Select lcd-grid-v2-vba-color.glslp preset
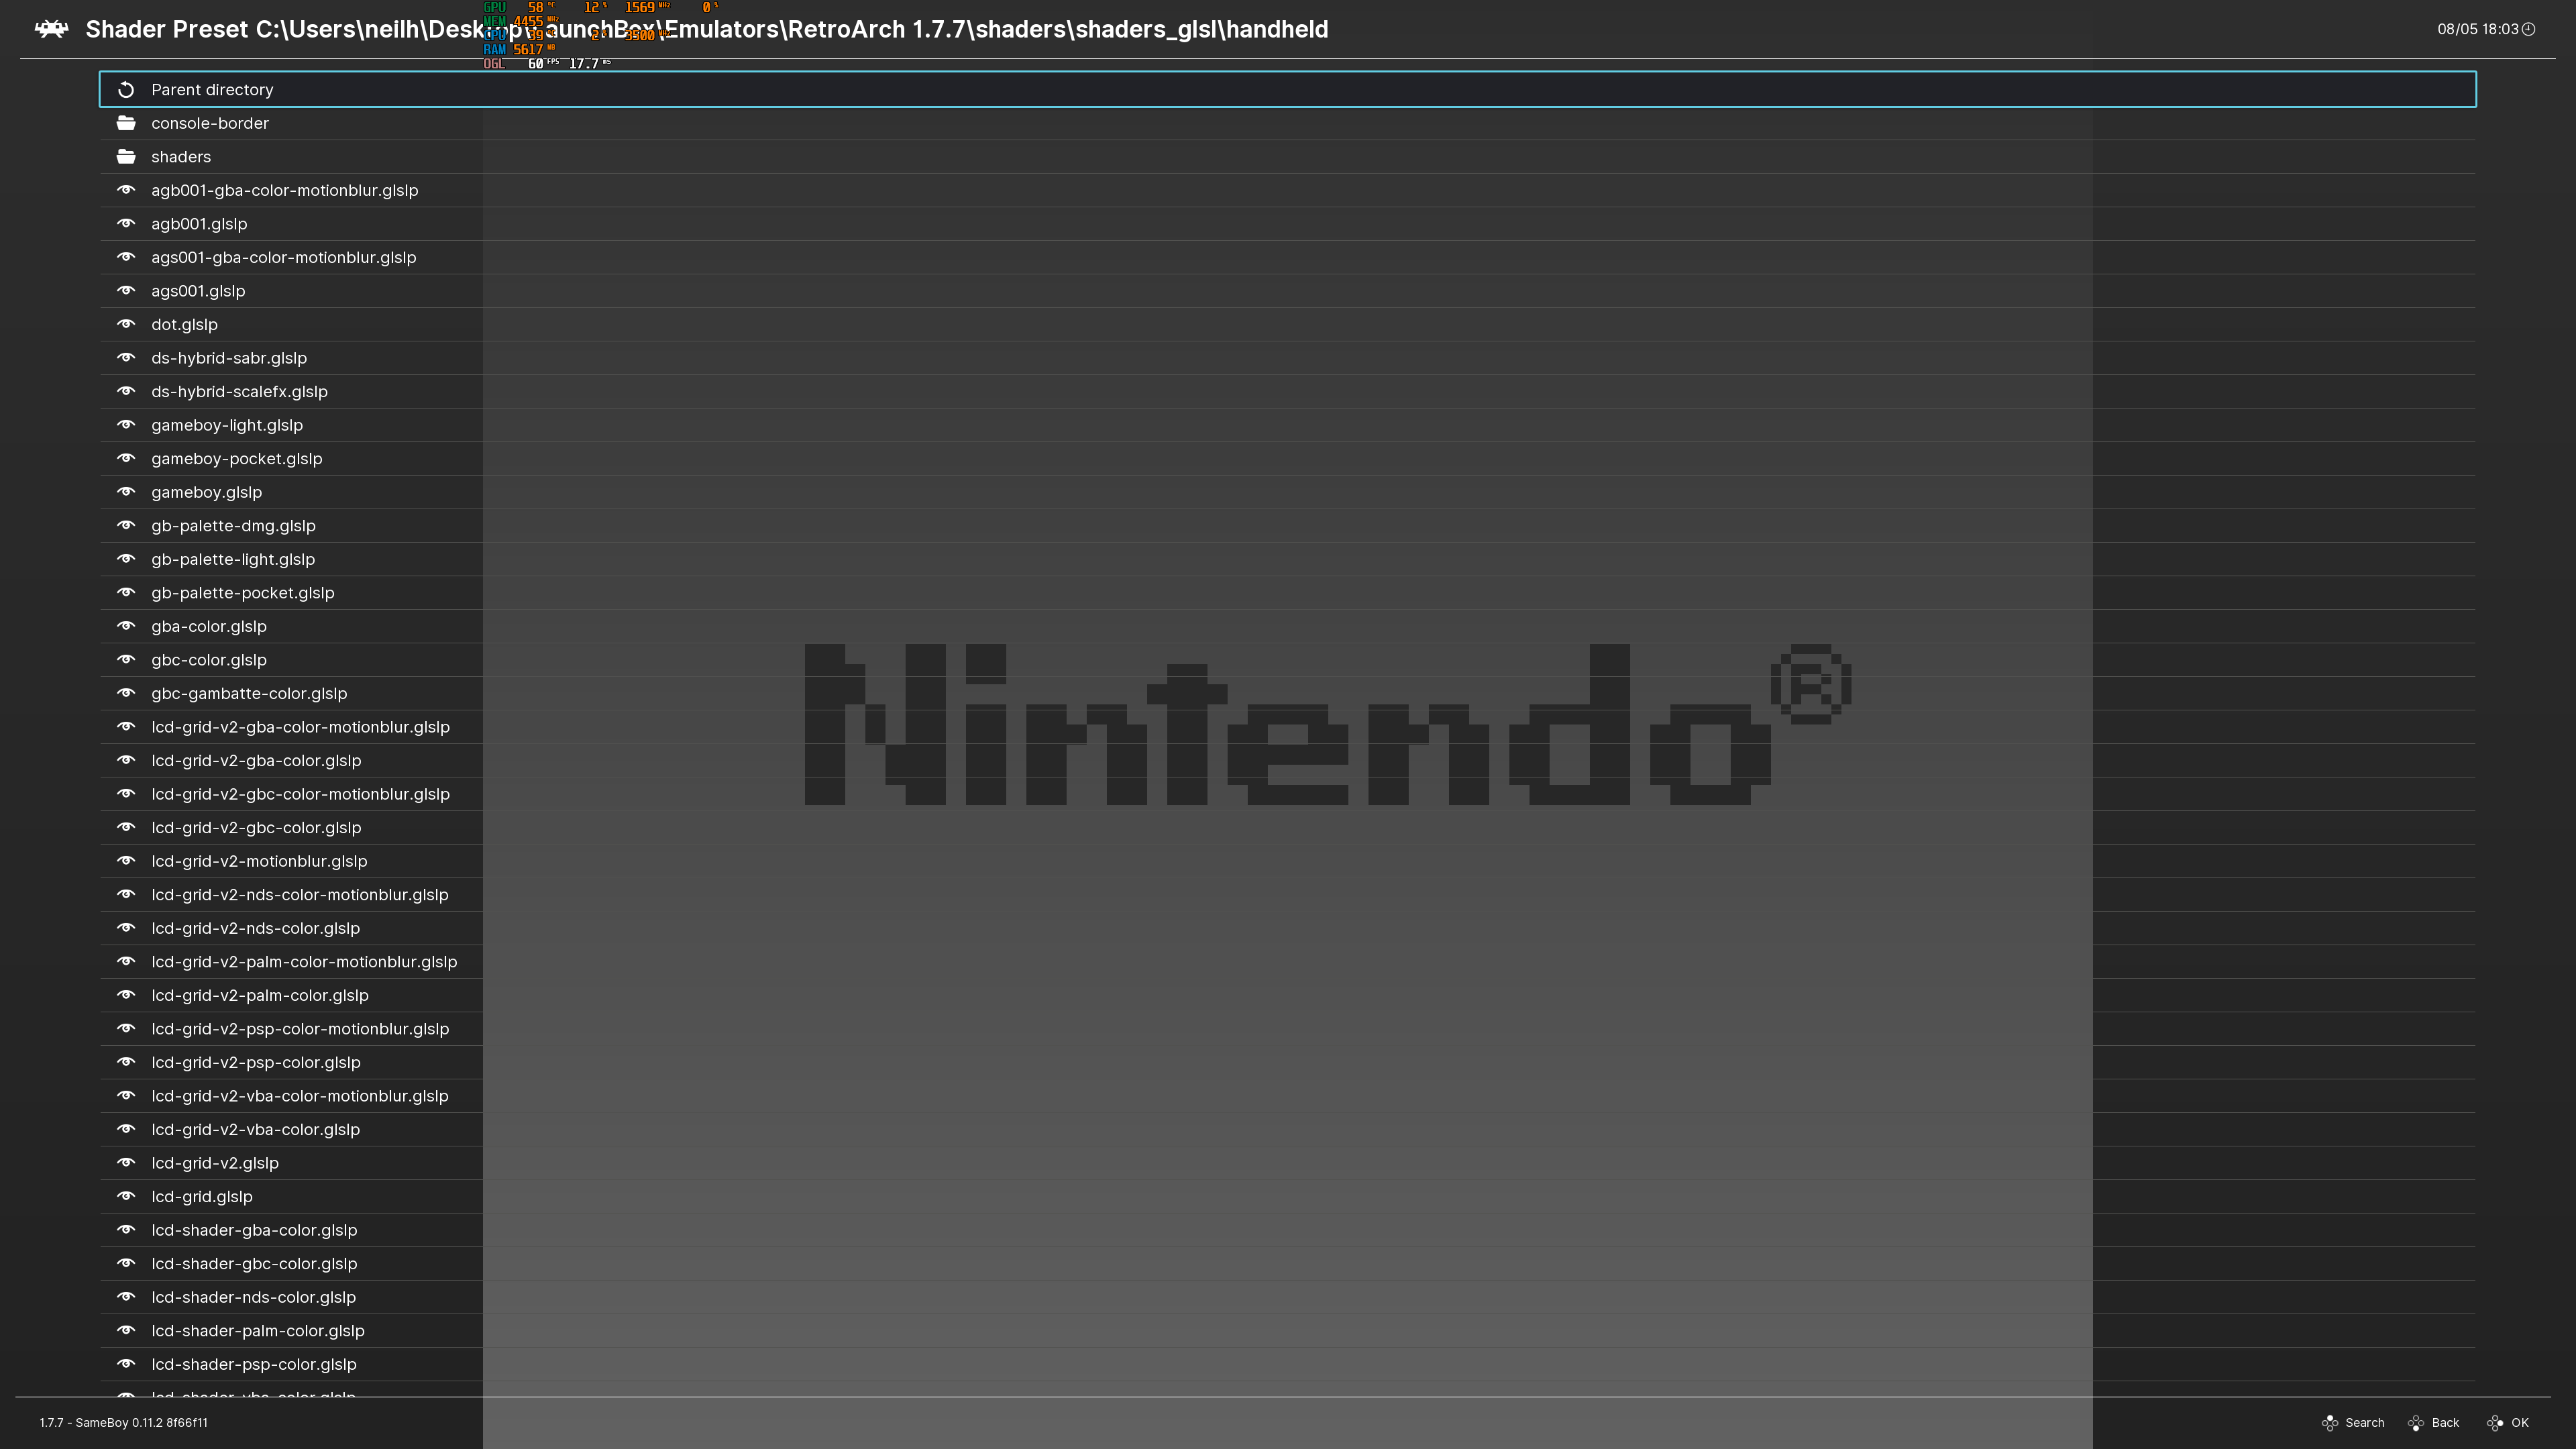This screenshot has width=2576, height=1449. pyautogui.click(x=1287, y=1128)
